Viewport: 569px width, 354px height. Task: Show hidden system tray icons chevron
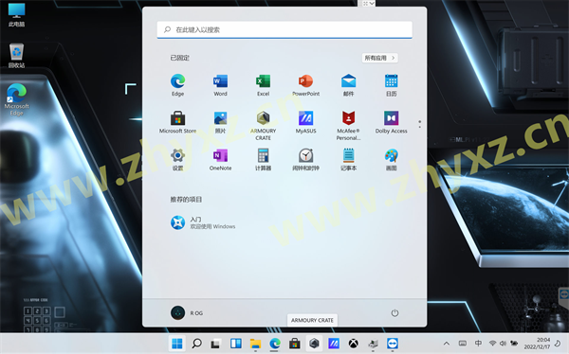point(447,344)
